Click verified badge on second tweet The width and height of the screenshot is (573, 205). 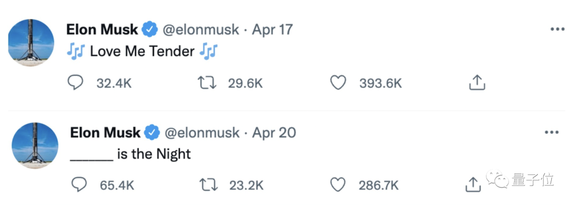[x=153, y=133]
